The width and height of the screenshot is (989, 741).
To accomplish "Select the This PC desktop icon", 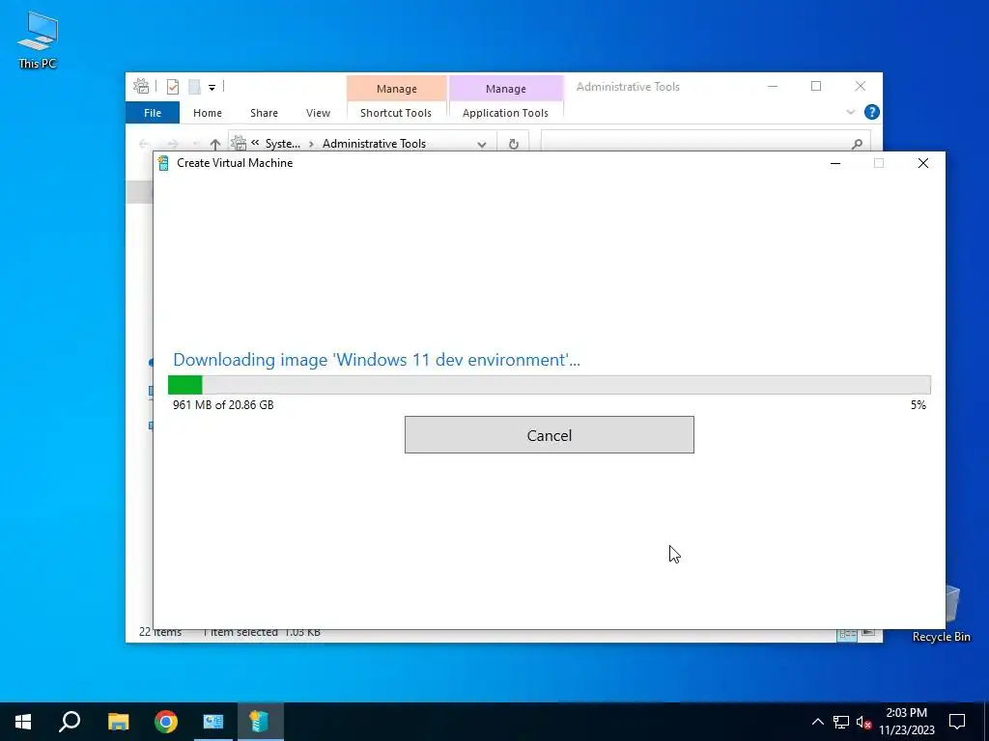I will pyautogui.click(x=38, y=39).
